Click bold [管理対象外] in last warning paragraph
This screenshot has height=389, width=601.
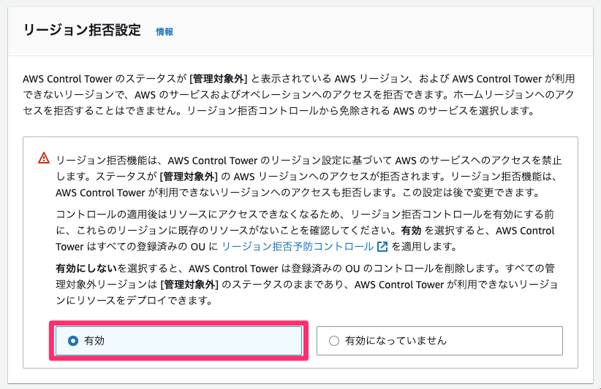189,285
